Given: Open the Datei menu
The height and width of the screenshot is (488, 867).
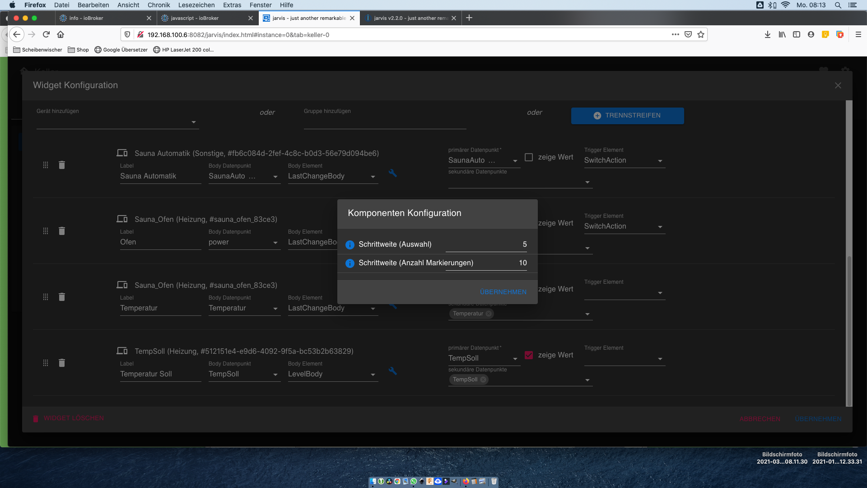Looking at the screenshot, I should pos(61,5).
